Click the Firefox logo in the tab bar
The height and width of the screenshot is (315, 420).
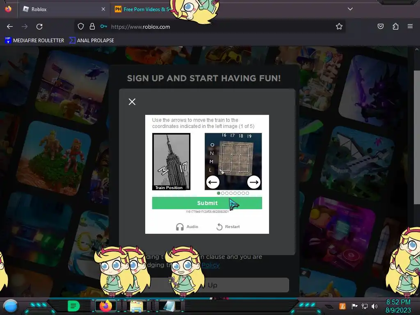point(8,9)
